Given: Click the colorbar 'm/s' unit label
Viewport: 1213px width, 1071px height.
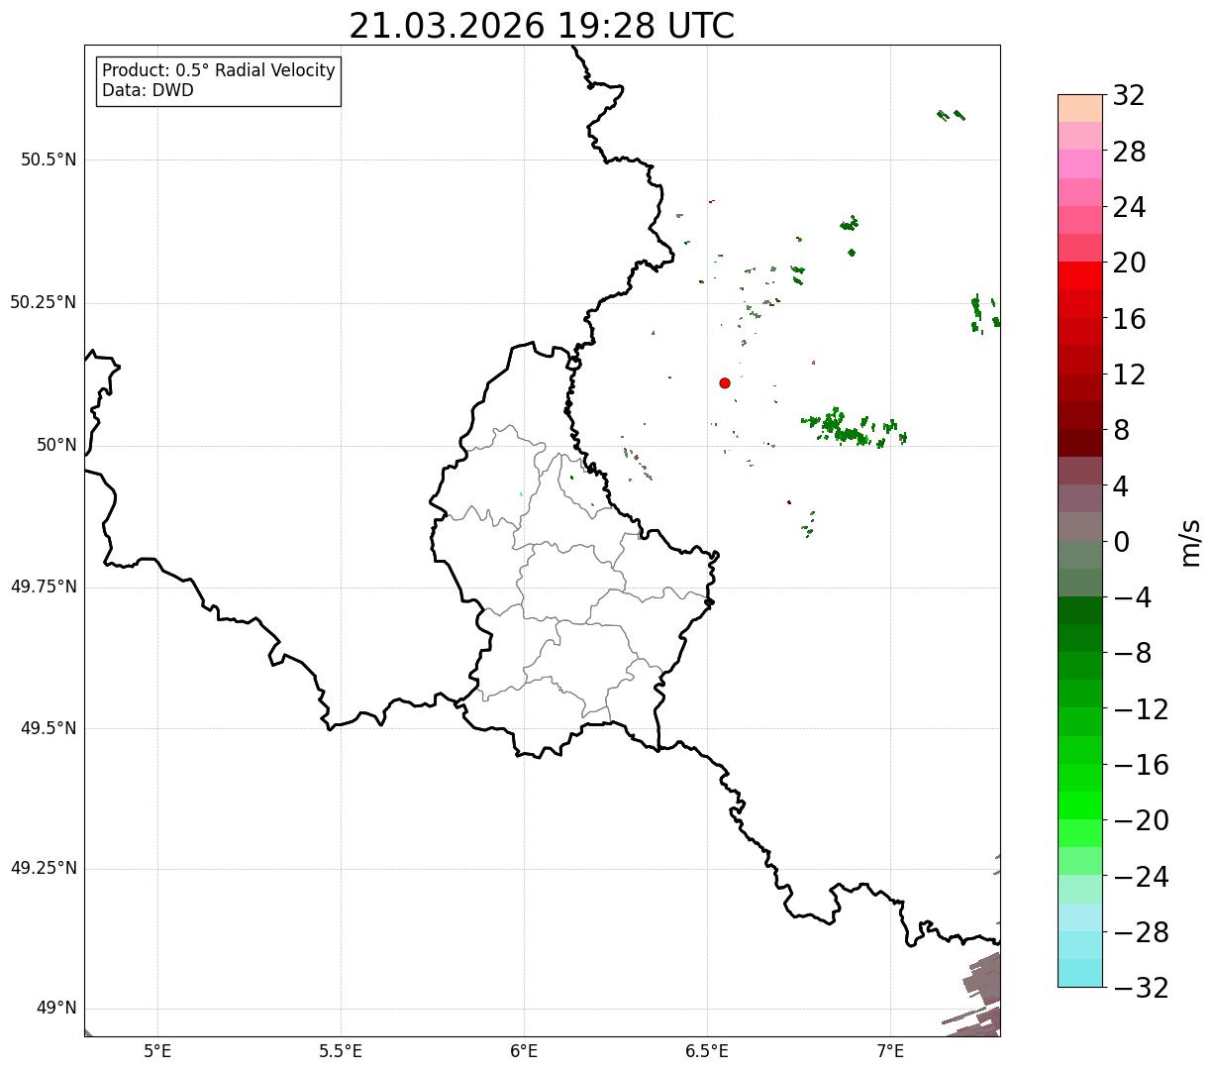Looking at the screenshot, I should [x=1190, y=542].
